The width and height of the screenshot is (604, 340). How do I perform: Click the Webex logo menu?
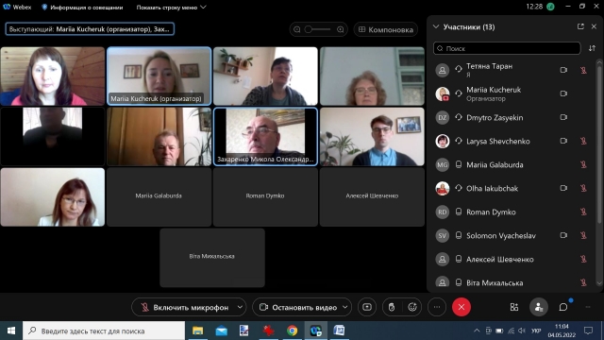[17, 7]
